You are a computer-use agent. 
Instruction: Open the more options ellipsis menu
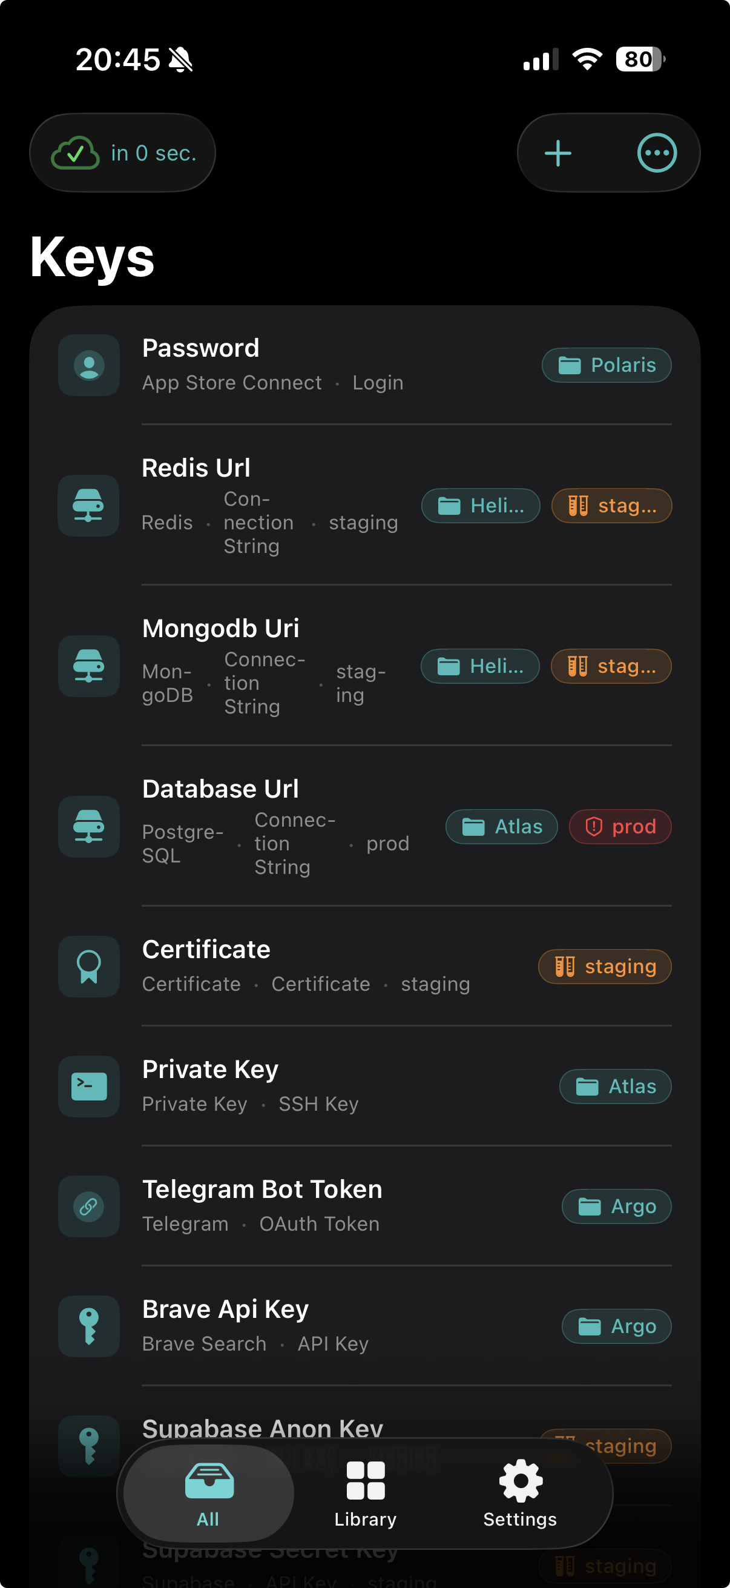click(x=657, y=153)
